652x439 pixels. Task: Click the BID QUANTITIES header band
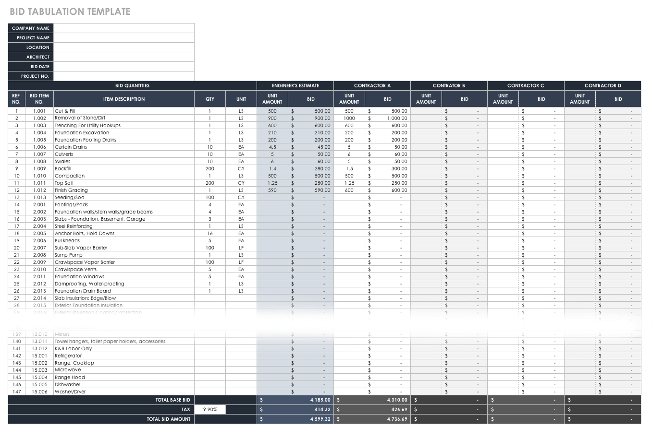(132, 85)
